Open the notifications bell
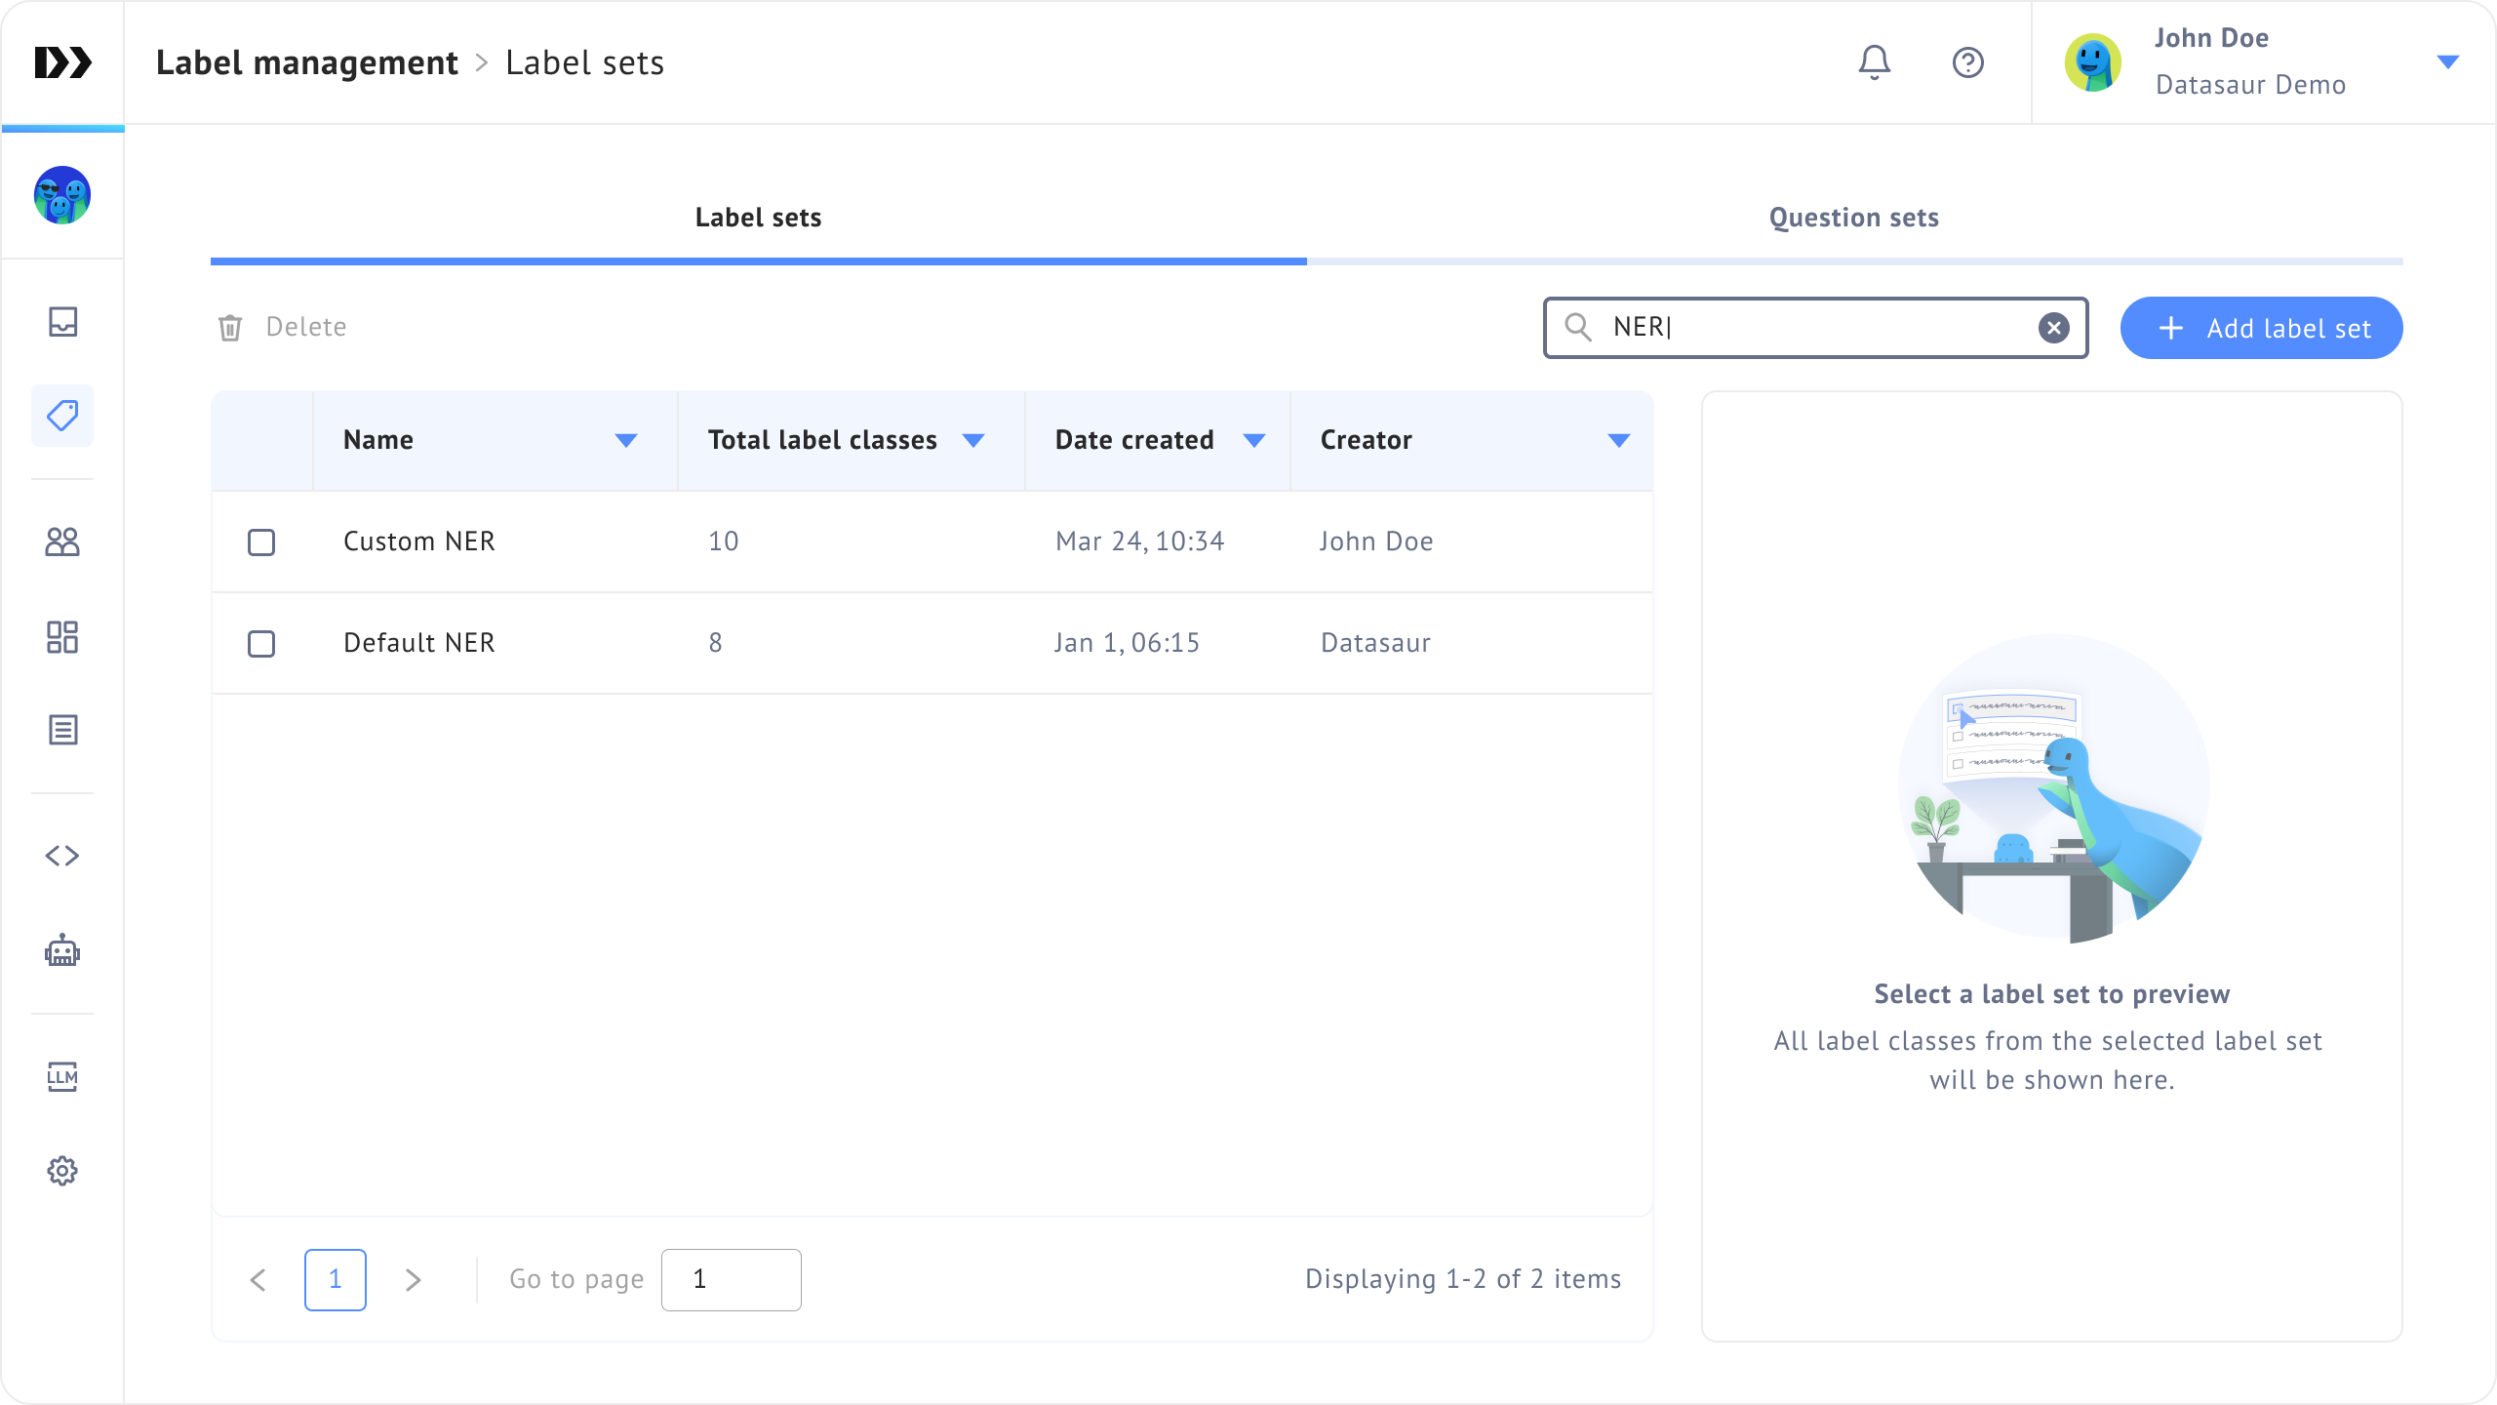The height and width of the screenshot is (1405, 2497). coord(1874,62)
